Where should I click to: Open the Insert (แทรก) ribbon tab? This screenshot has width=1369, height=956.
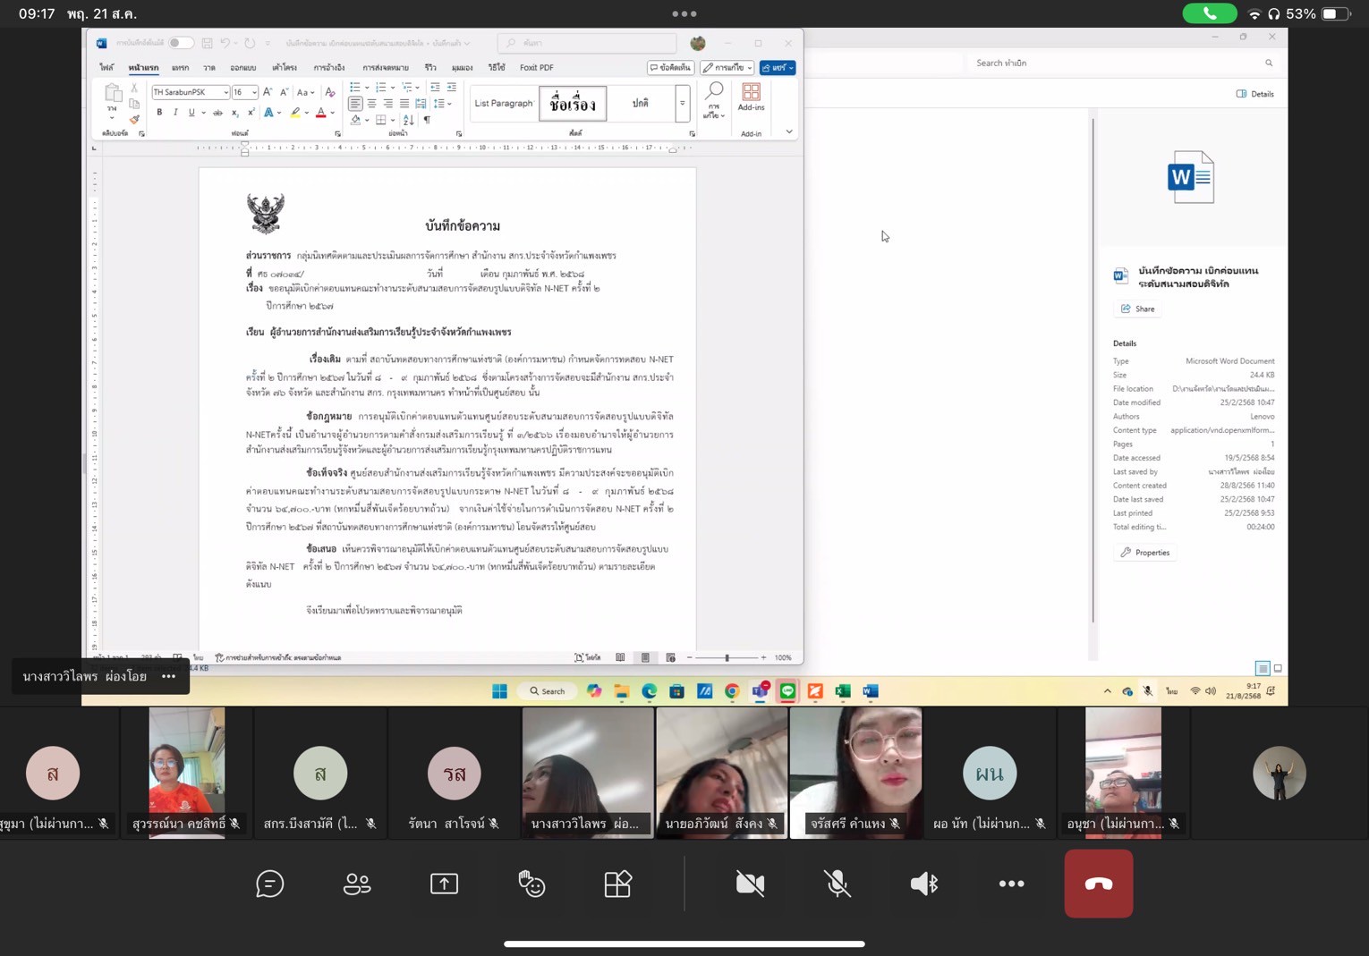tap(180, 68)
